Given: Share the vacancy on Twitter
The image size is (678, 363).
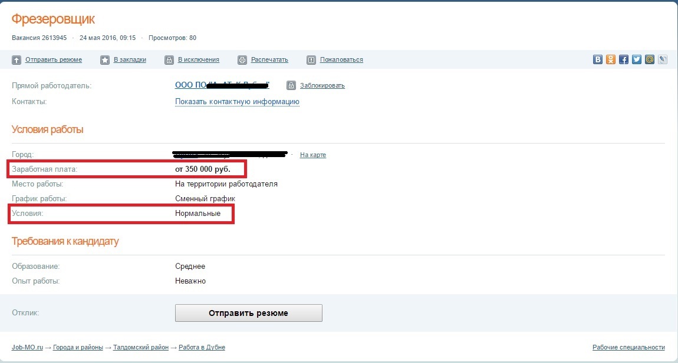Looking at the screenshot, I should tap(637, 59).
